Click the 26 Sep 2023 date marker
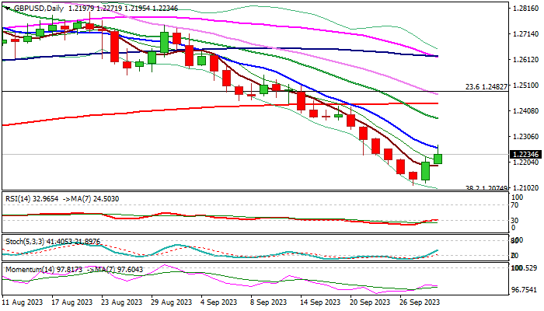The image size is (544, 311). [x=420, y=302]
